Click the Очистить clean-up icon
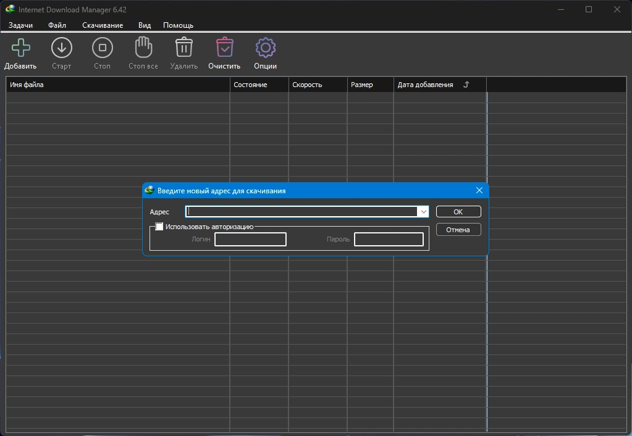 tap(224, 47)
